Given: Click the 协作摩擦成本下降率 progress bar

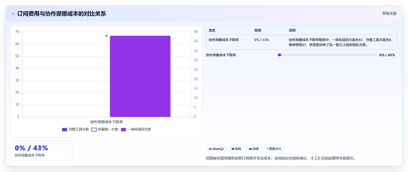Looking at the screenshot, I should tap(327, 55).
